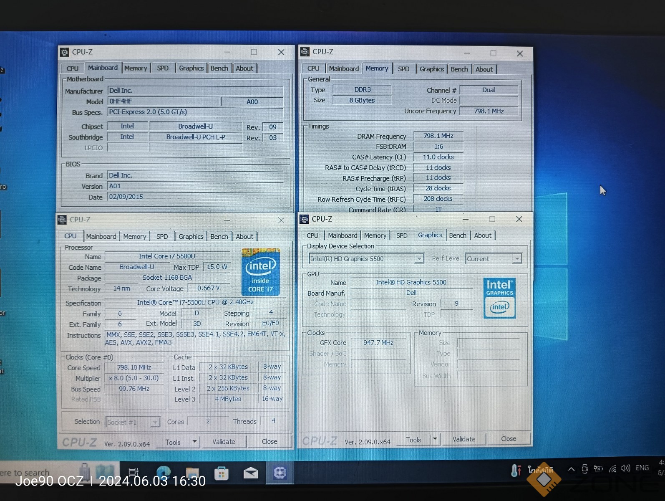Click Close in the Graphics window
The width and height of the screenshot is (665, 501).
pyautogui.click(x=509, y=439)
